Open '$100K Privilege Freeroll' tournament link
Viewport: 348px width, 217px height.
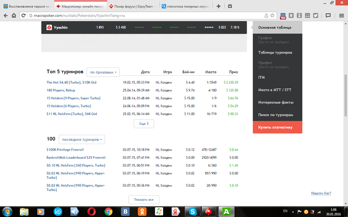pyautogui.click(x=65, y=150)
